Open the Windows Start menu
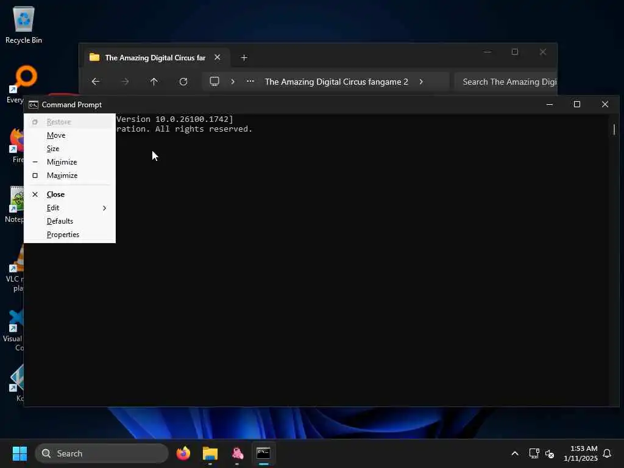 [19, 453]
